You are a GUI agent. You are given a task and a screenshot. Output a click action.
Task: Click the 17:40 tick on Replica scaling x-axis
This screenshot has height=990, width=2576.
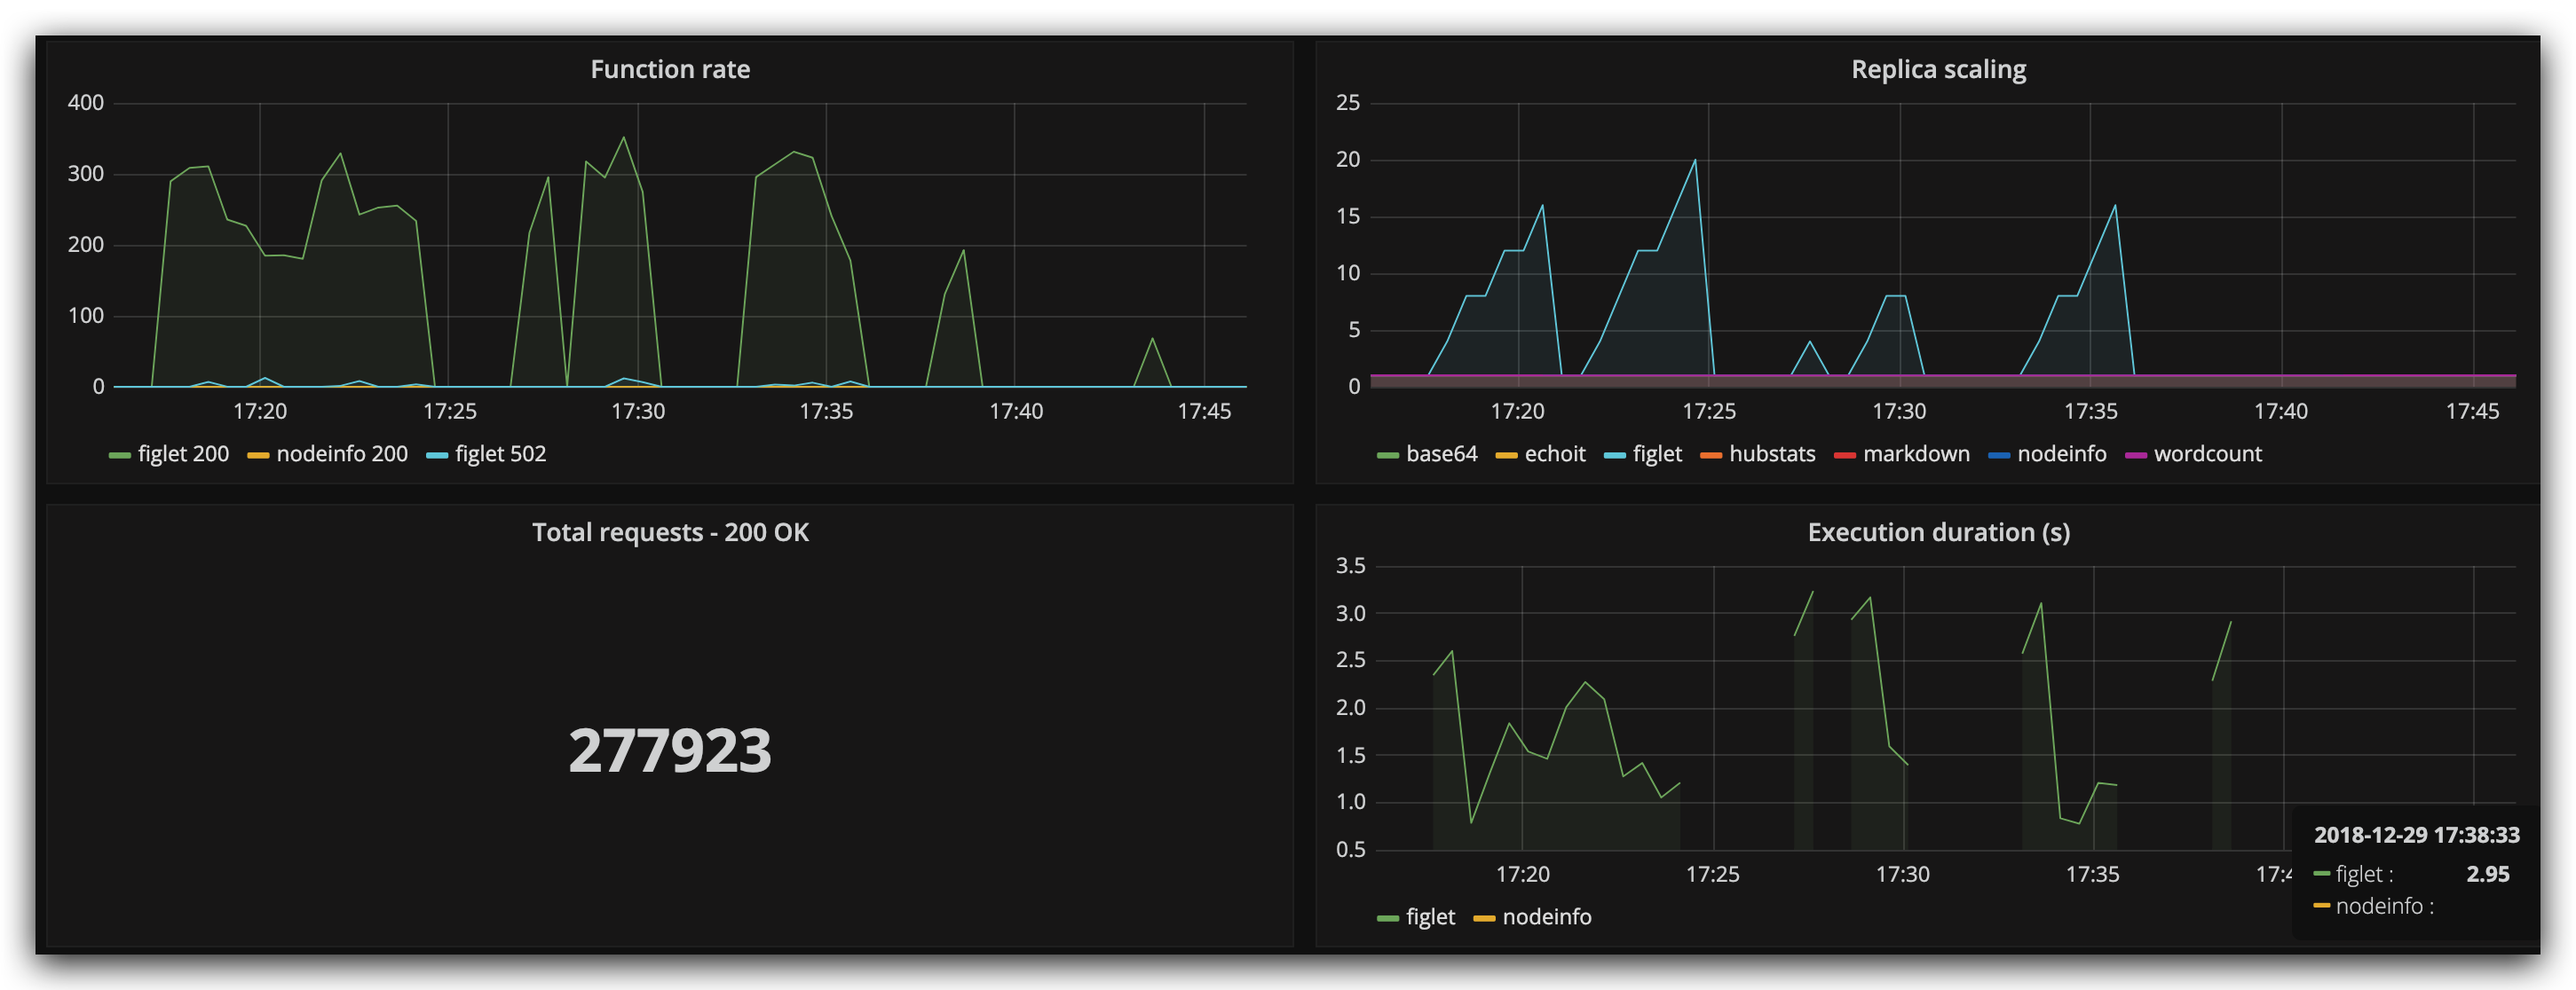2281,412
